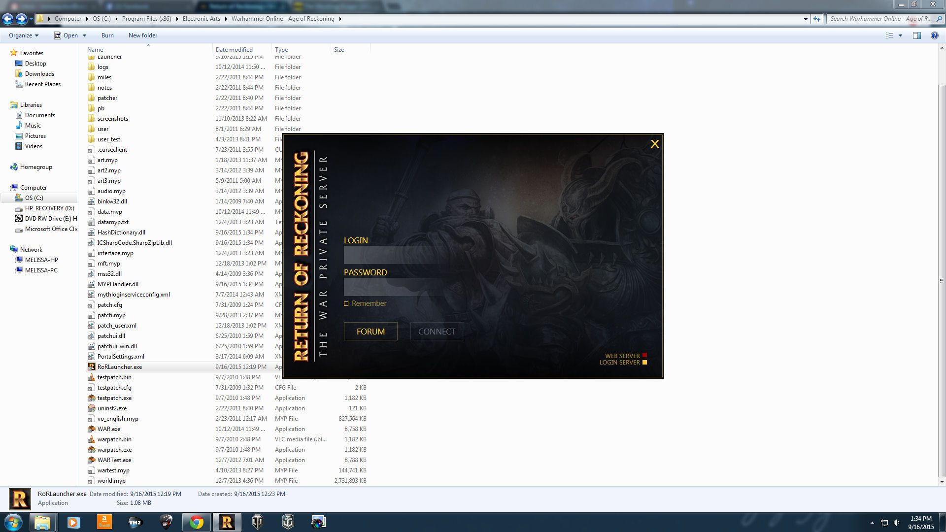This screenshot has height=532, width=946.
Task: Click the CONNECT button
Action: click(x=437, y=332)
